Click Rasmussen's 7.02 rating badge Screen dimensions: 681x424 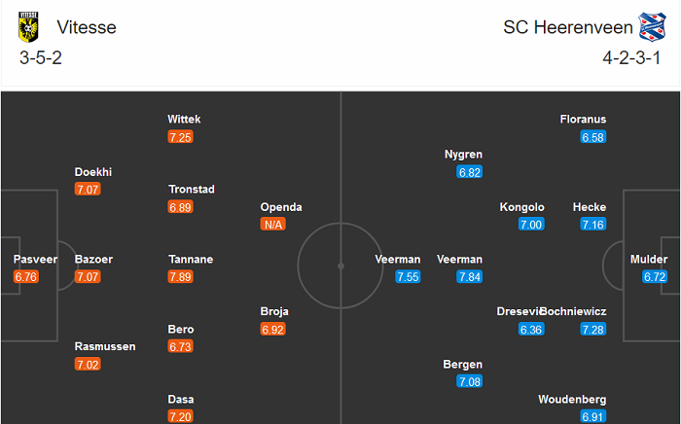click(87, 365)
